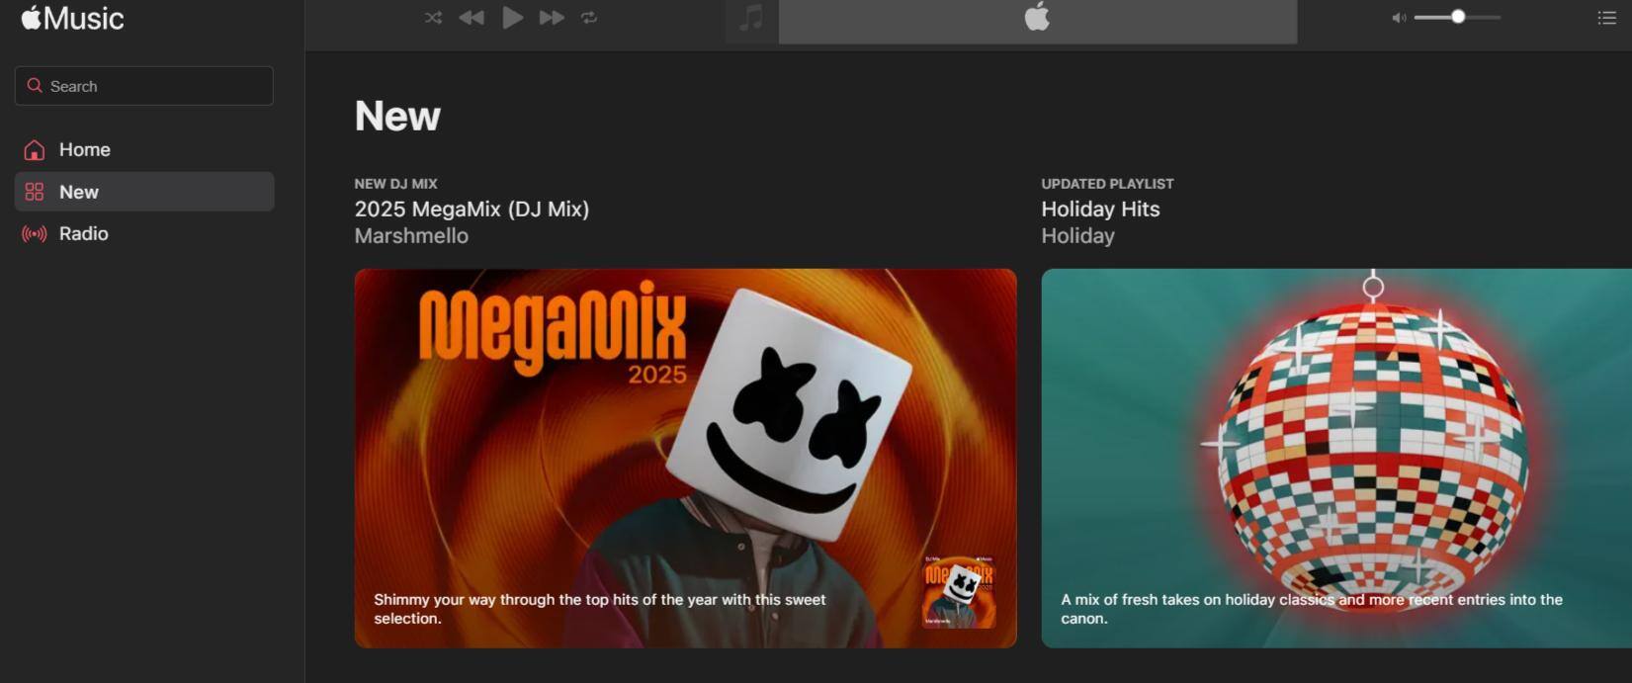The height and width of the screenshot is (683, 1632).
Task: Click the Holiday Hits disco ball banner
Action: click(x=1335, y=458)
